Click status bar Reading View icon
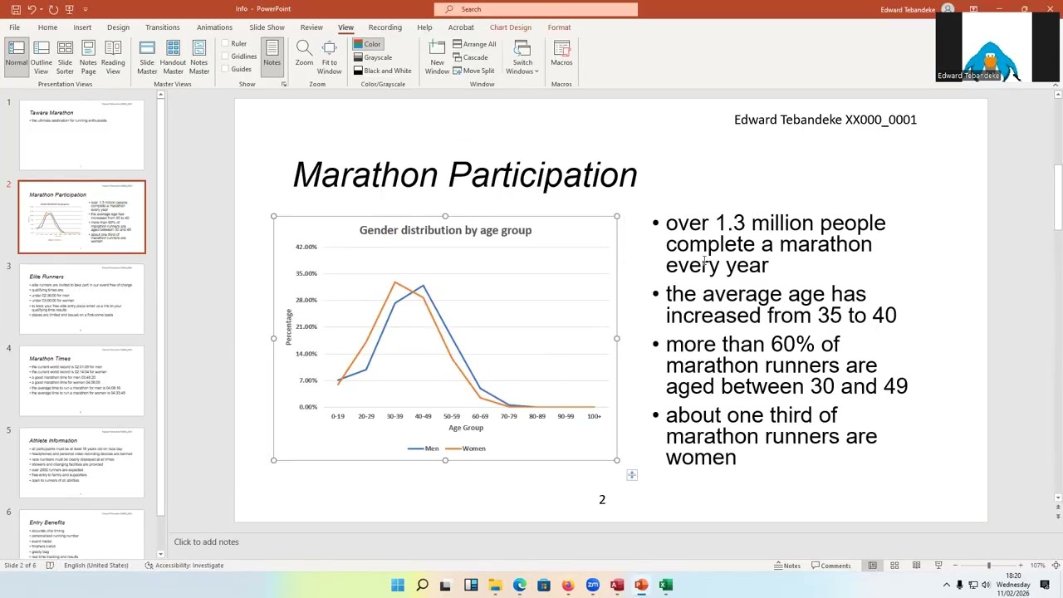The image size is (1063, 598). [x=916, y=566]
